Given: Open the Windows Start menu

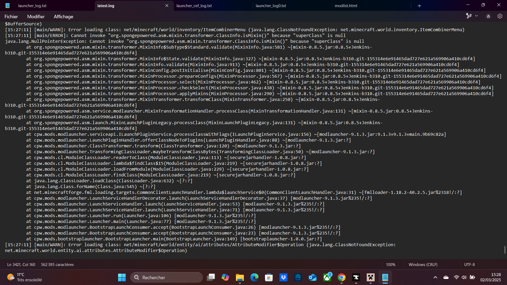Looking at the screenshot, I should (122, 277).
